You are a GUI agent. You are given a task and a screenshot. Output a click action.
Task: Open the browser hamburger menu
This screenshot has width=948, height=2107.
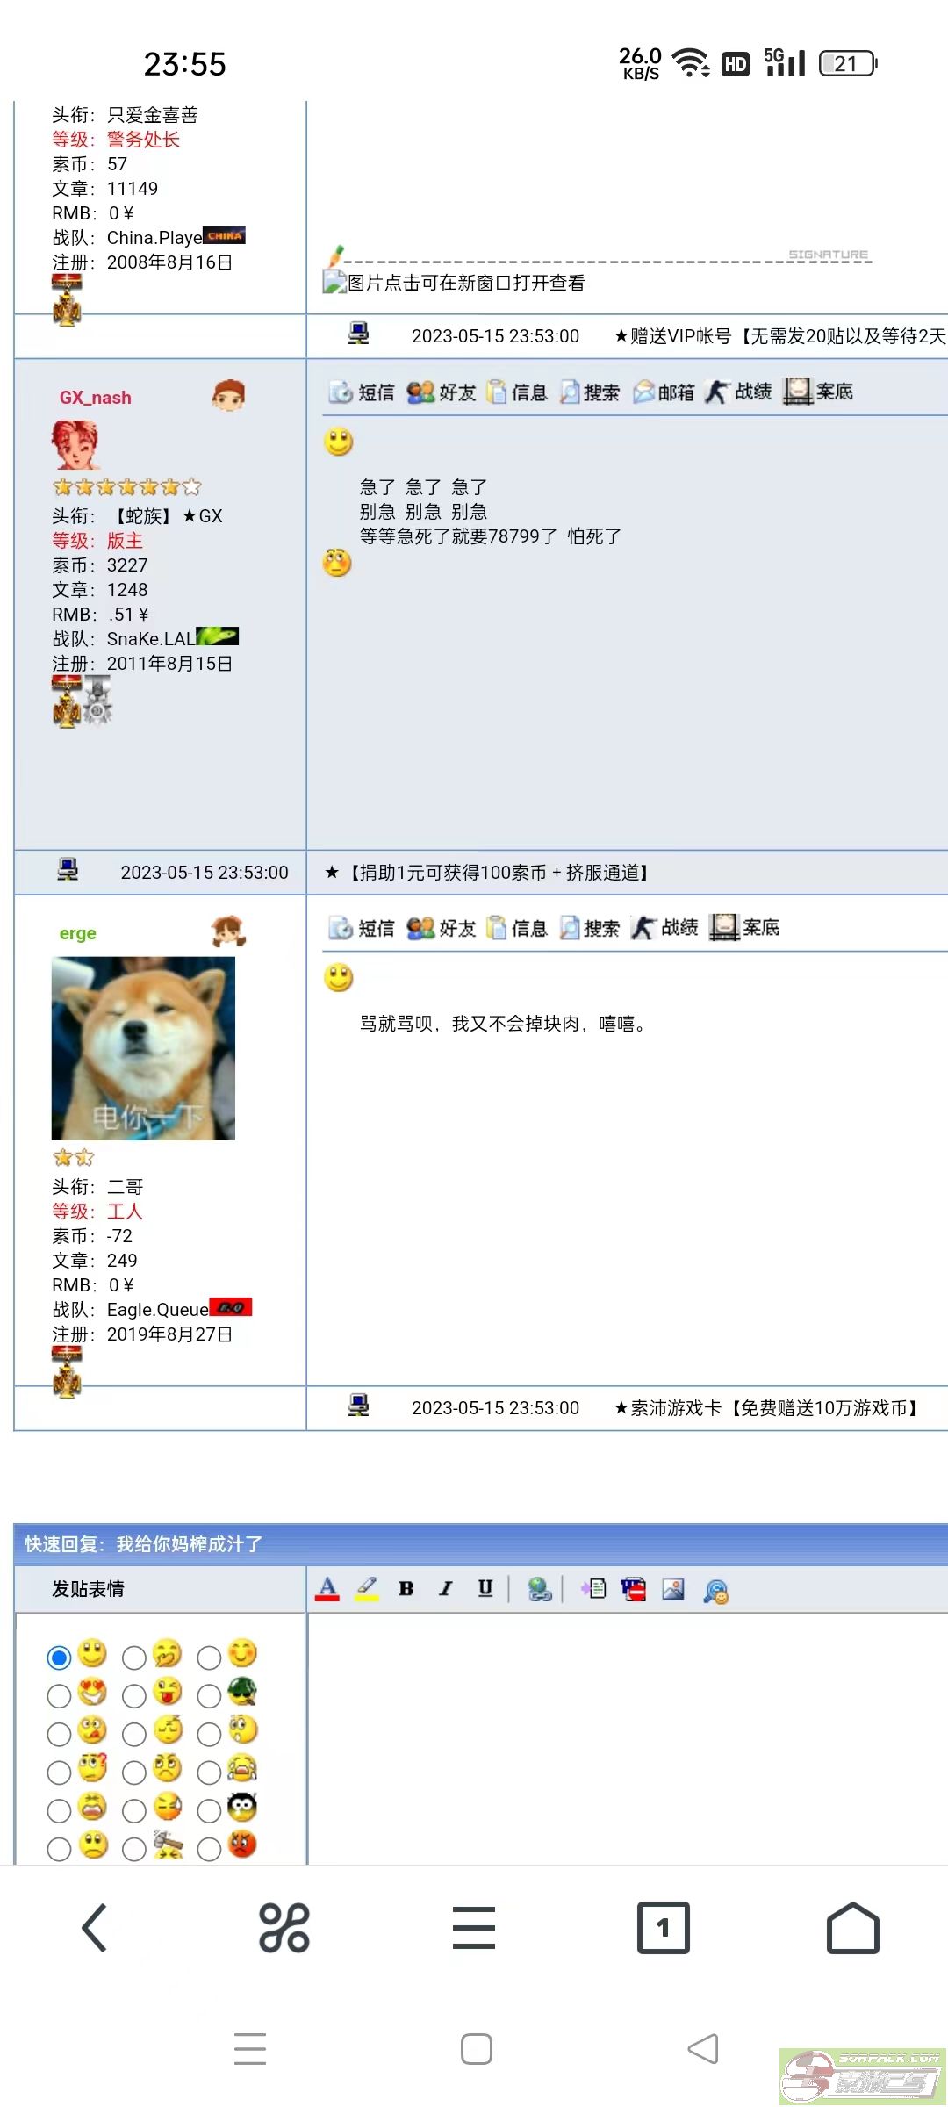pos(474,1928)
